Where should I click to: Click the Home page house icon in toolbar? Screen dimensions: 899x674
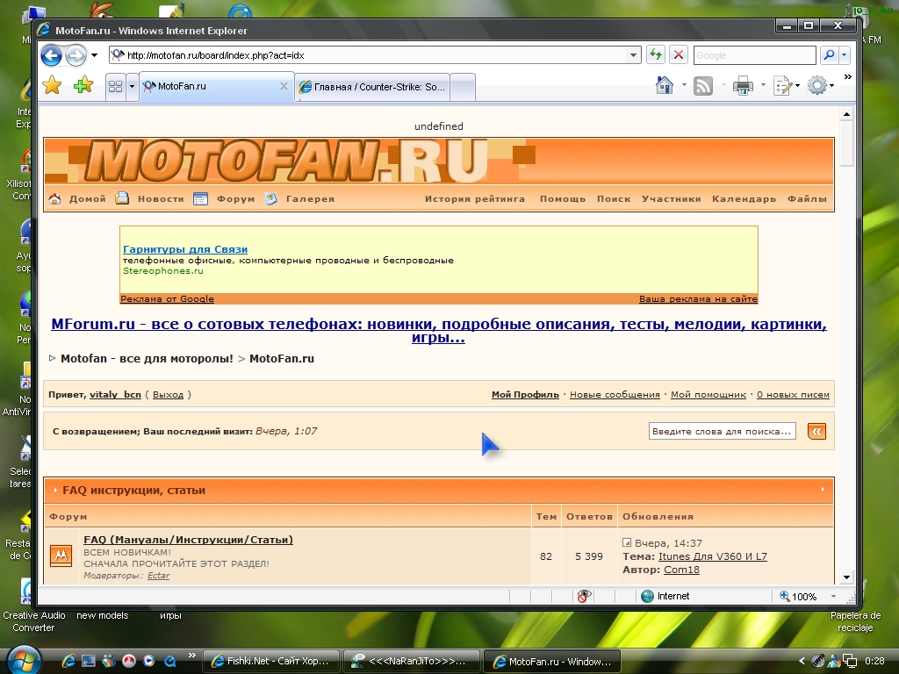[x=665, y=86]
